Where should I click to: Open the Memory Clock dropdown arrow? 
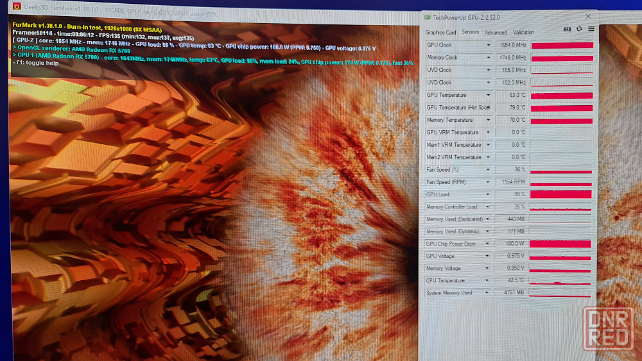[x=489, y=58]
